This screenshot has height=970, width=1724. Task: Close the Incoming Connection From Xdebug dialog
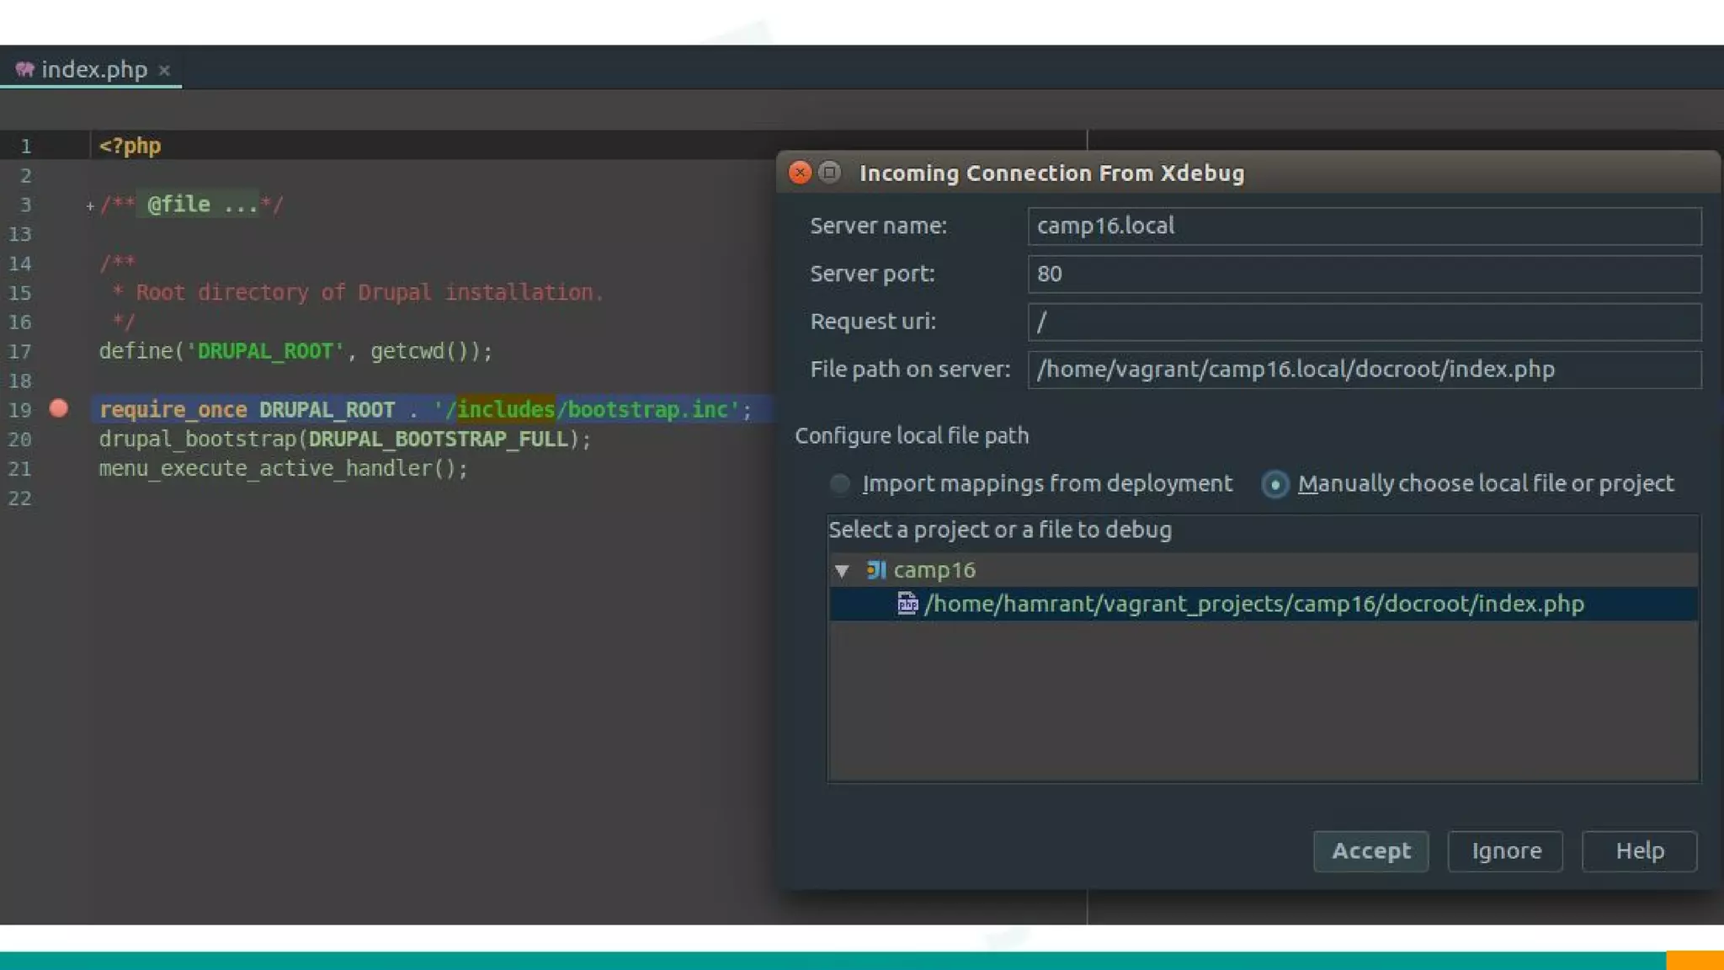[800, 173]
